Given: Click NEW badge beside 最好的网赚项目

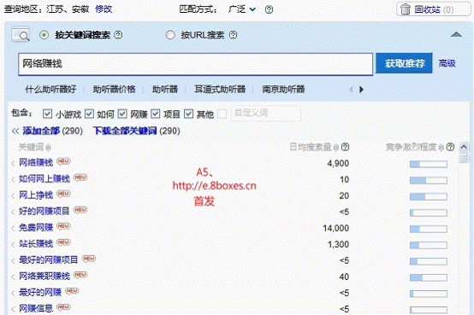Looking at the screenshot, I should [x=89, y=259].
